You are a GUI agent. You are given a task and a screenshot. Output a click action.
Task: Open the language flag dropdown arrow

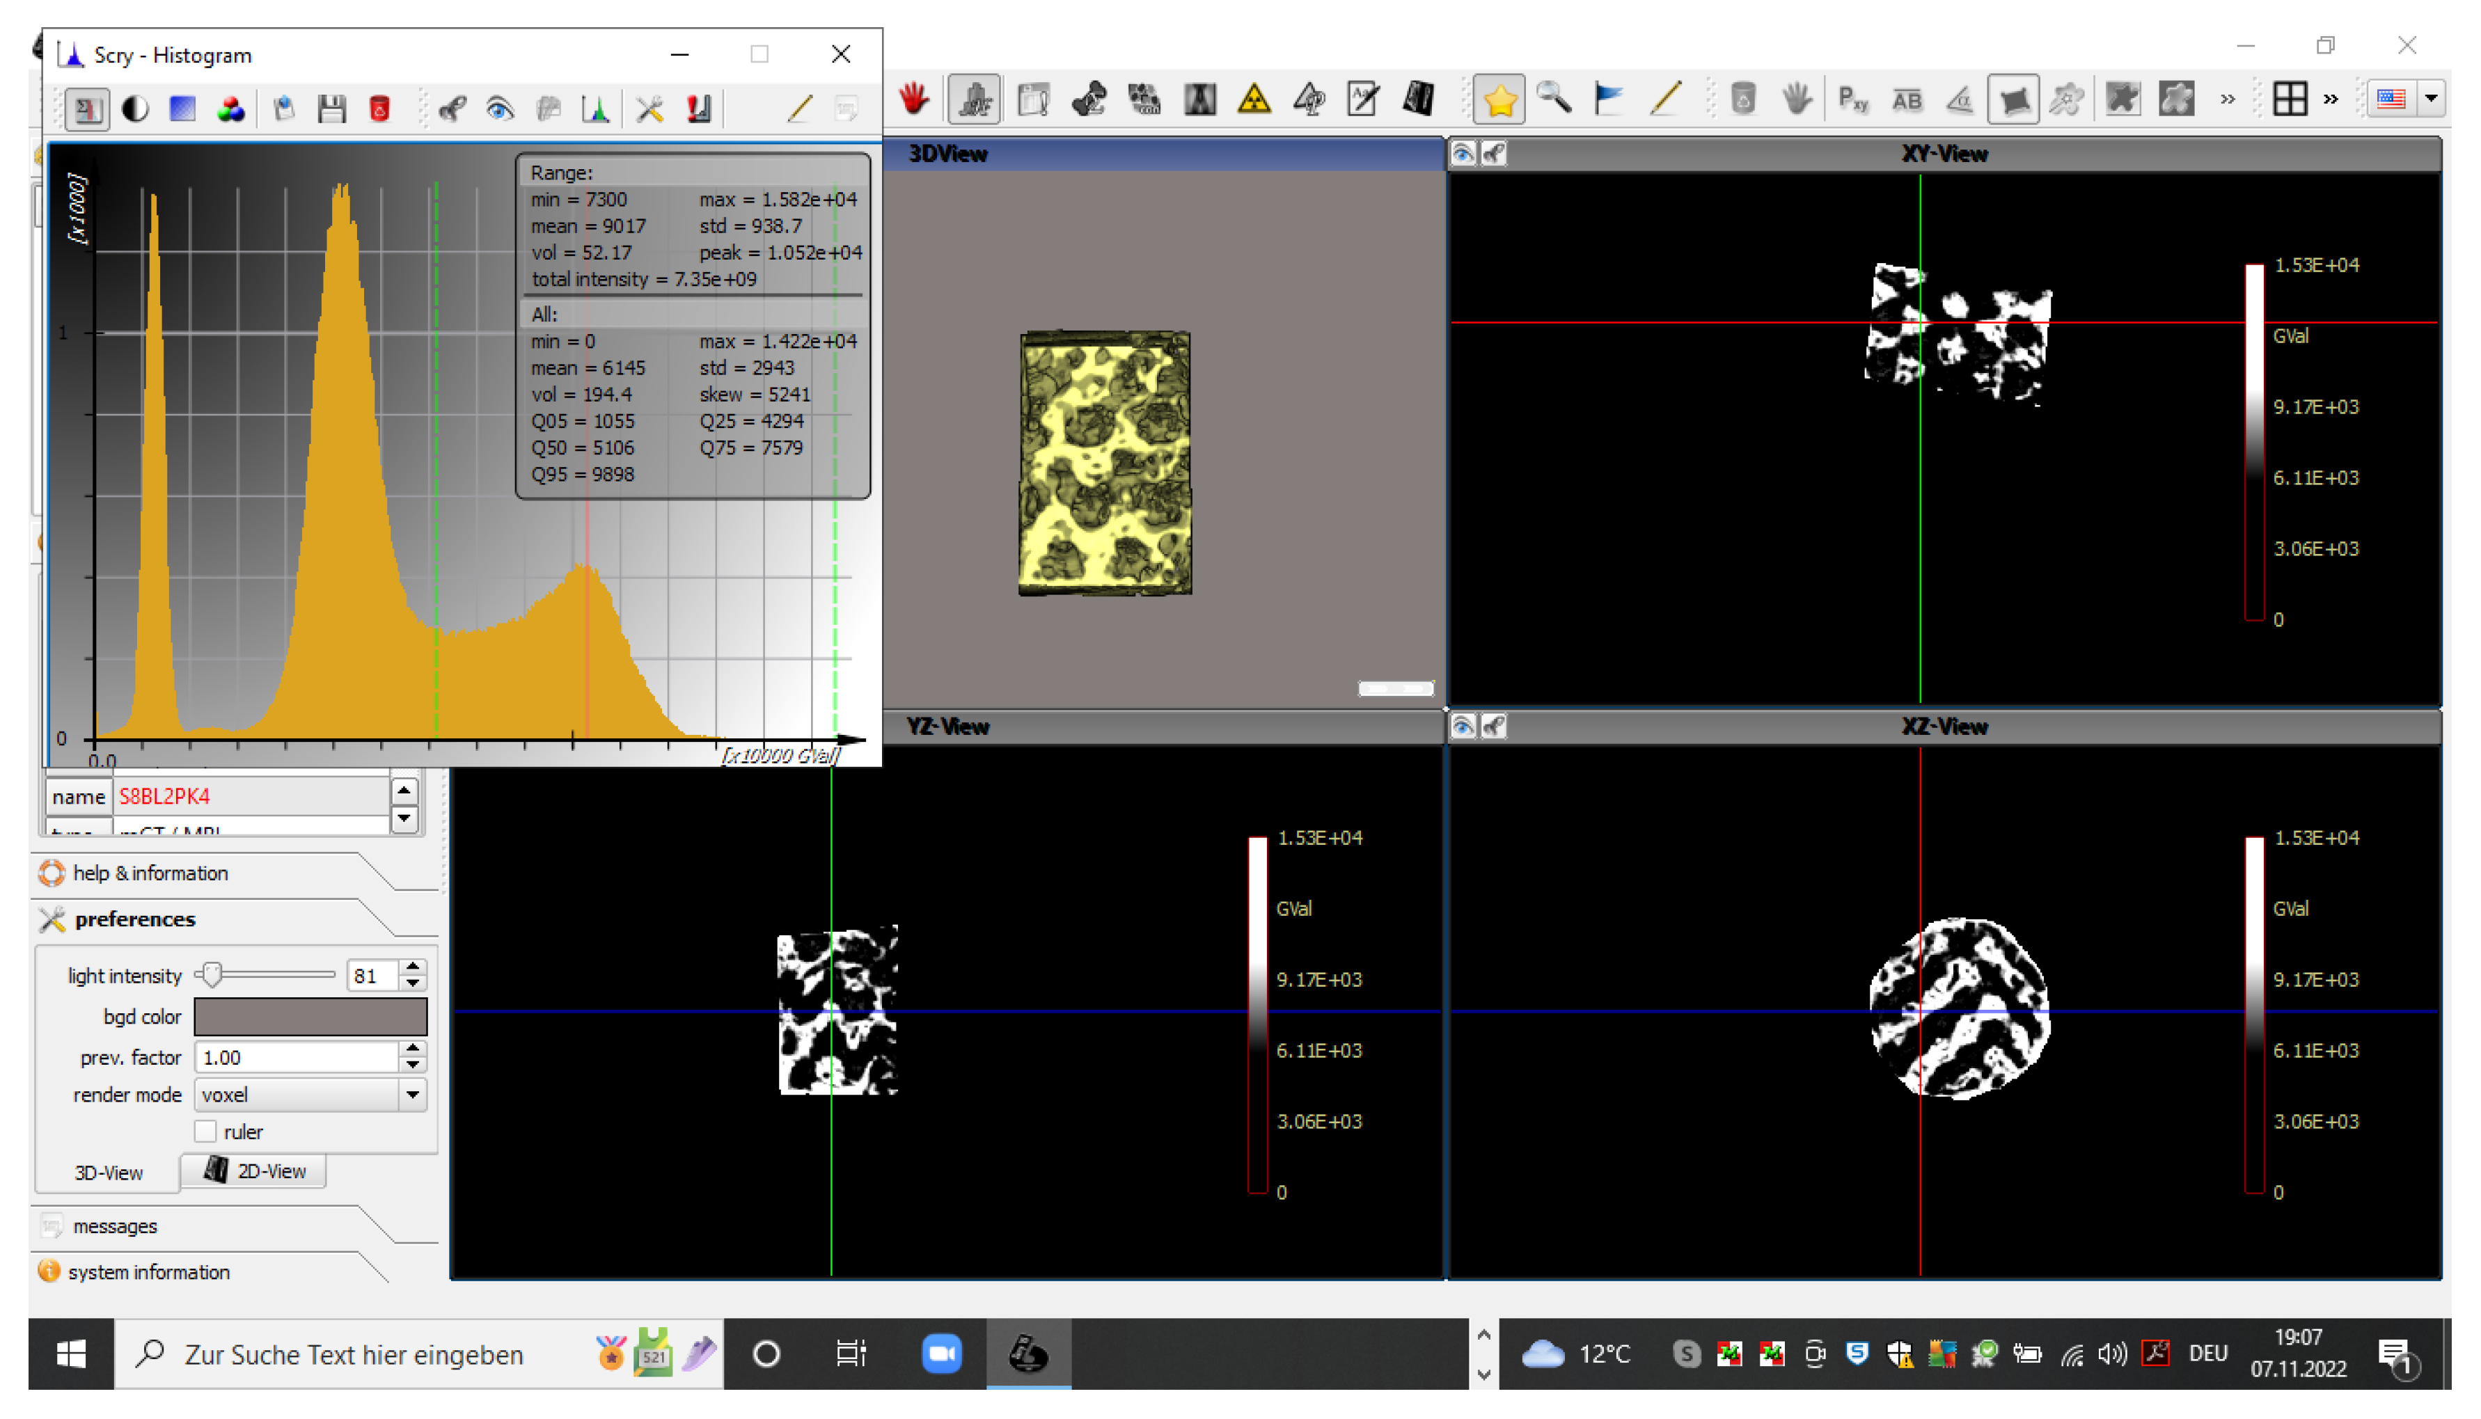point(2430,98)
